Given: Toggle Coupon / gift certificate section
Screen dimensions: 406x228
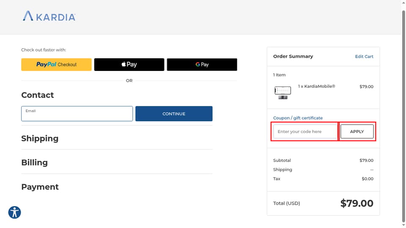Looking at the screenshot, I should [x=298, y=118].
